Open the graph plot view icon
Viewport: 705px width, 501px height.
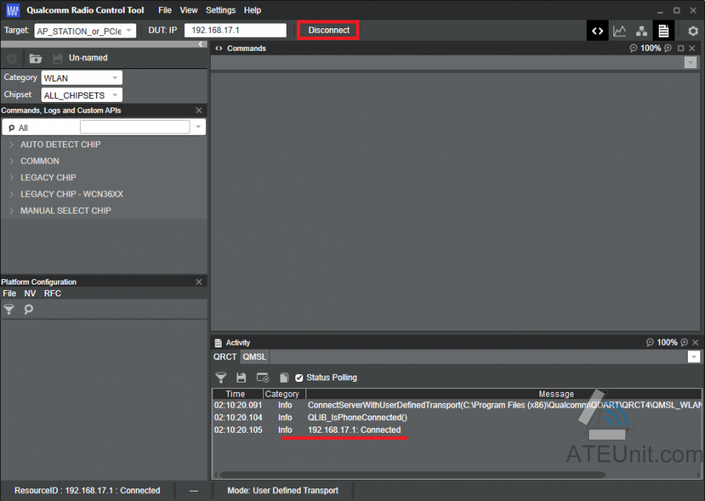pyautogui.click(x=620, y=31)
